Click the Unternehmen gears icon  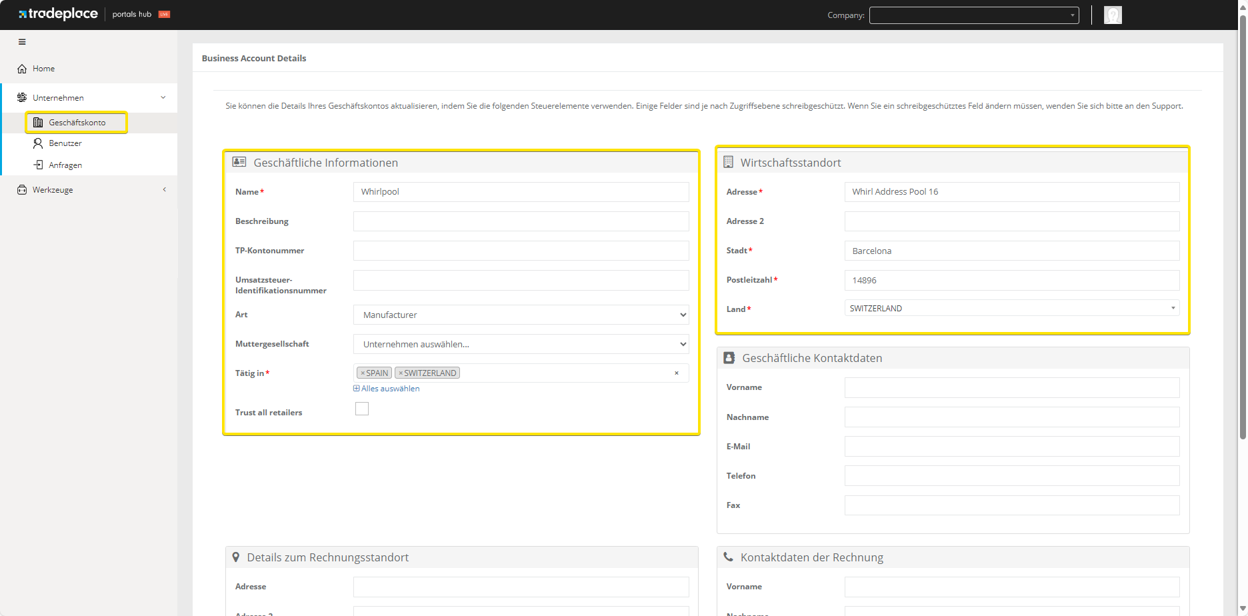[22, 97]
